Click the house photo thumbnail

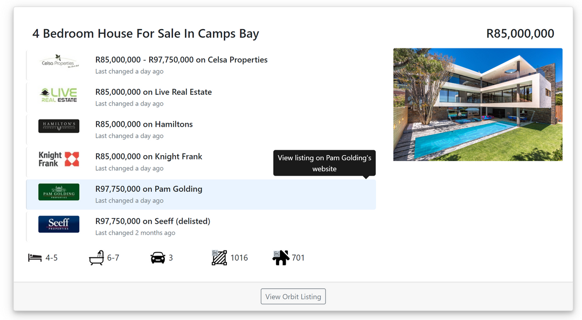pyautogui.click(x=477, y=105)
